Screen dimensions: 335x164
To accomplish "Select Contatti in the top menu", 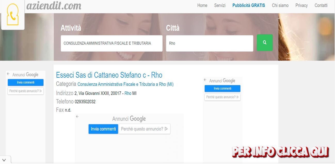I will pyautogui.click(x=321, y=5).
